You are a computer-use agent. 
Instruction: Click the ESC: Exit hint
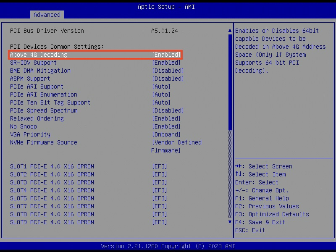coord(250,230)
